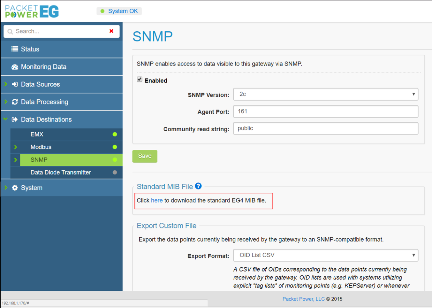The width and height of the screenshot is (432, 308).
Task: Open Standard MIB File help icon
Action: click(198, 186)
